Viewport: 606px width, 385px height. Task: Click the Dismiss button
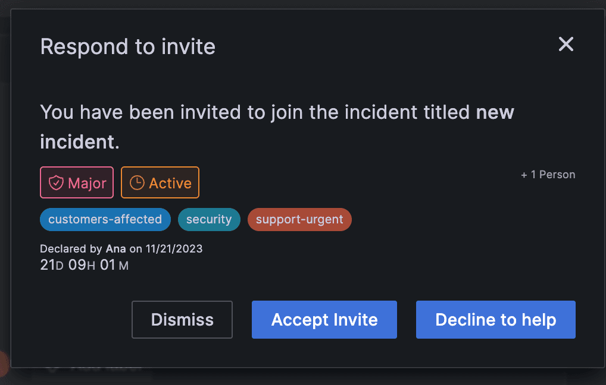[182, 320]
